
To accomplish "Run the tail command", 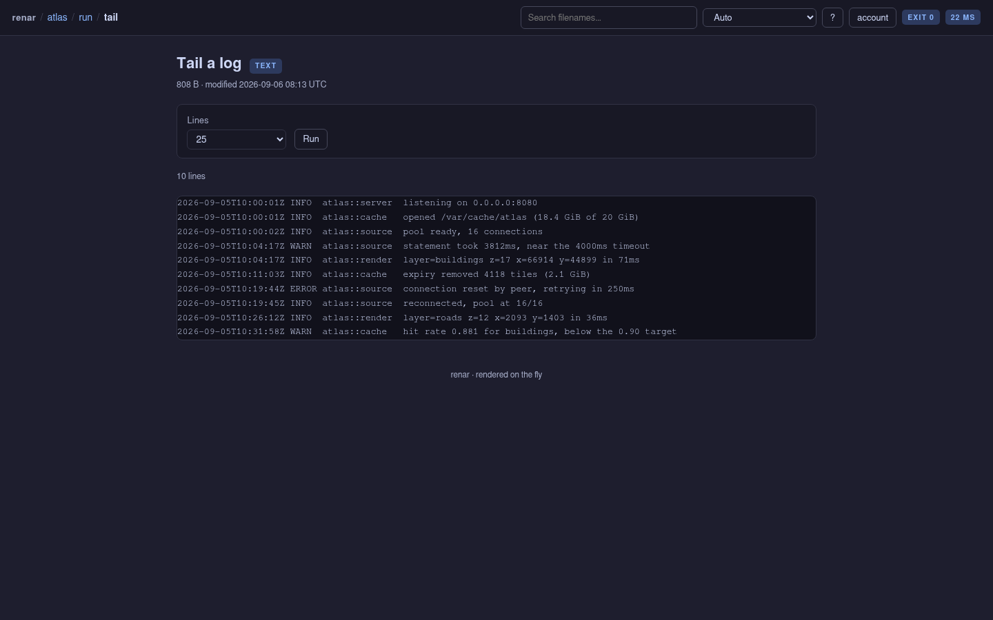I will (311, 139).
